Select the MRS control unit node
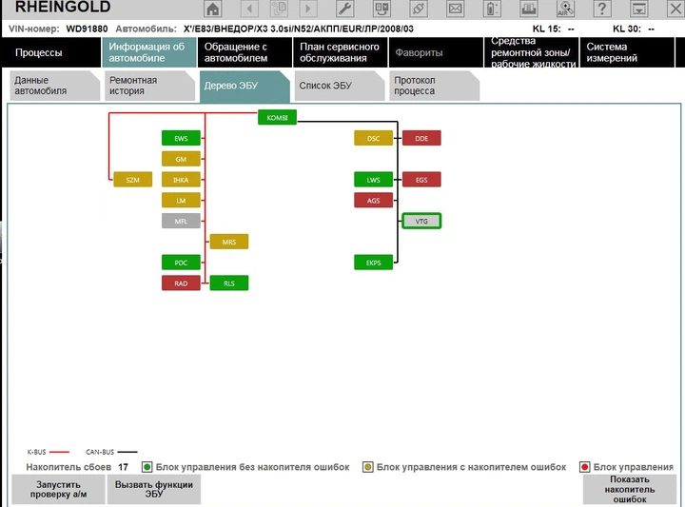The image size is (685, 507). pos(229,242)
